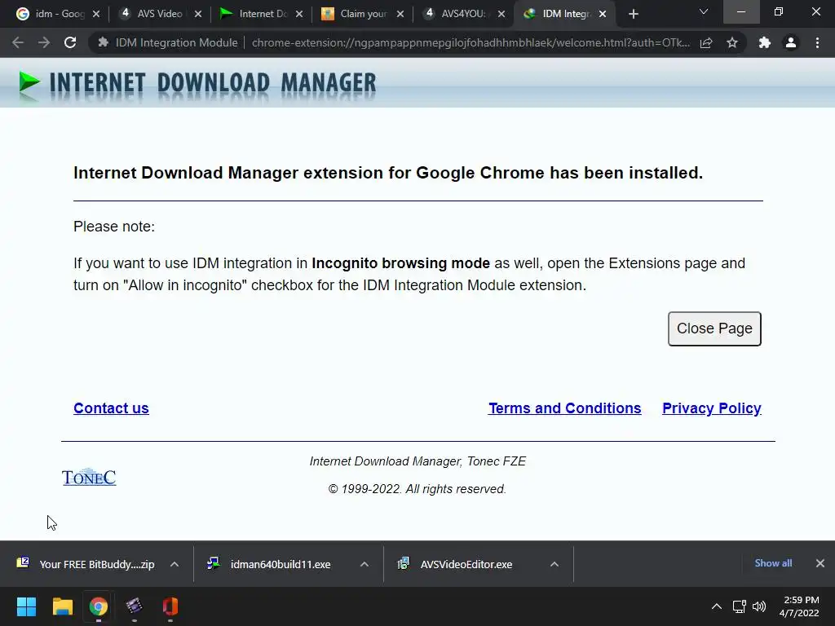The image size is (835, 626).
Task: Expand options for BitBuddy zip download
Action: [175, 564]
